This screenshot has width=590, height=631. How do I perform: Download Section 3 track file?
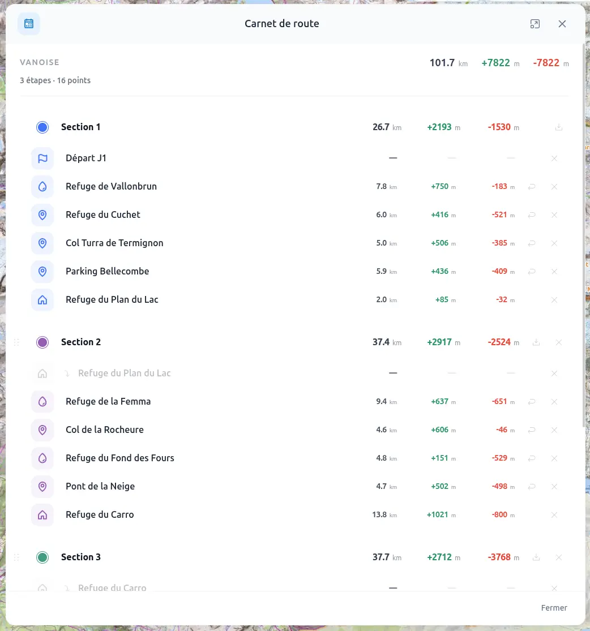[x=536, y=557]
